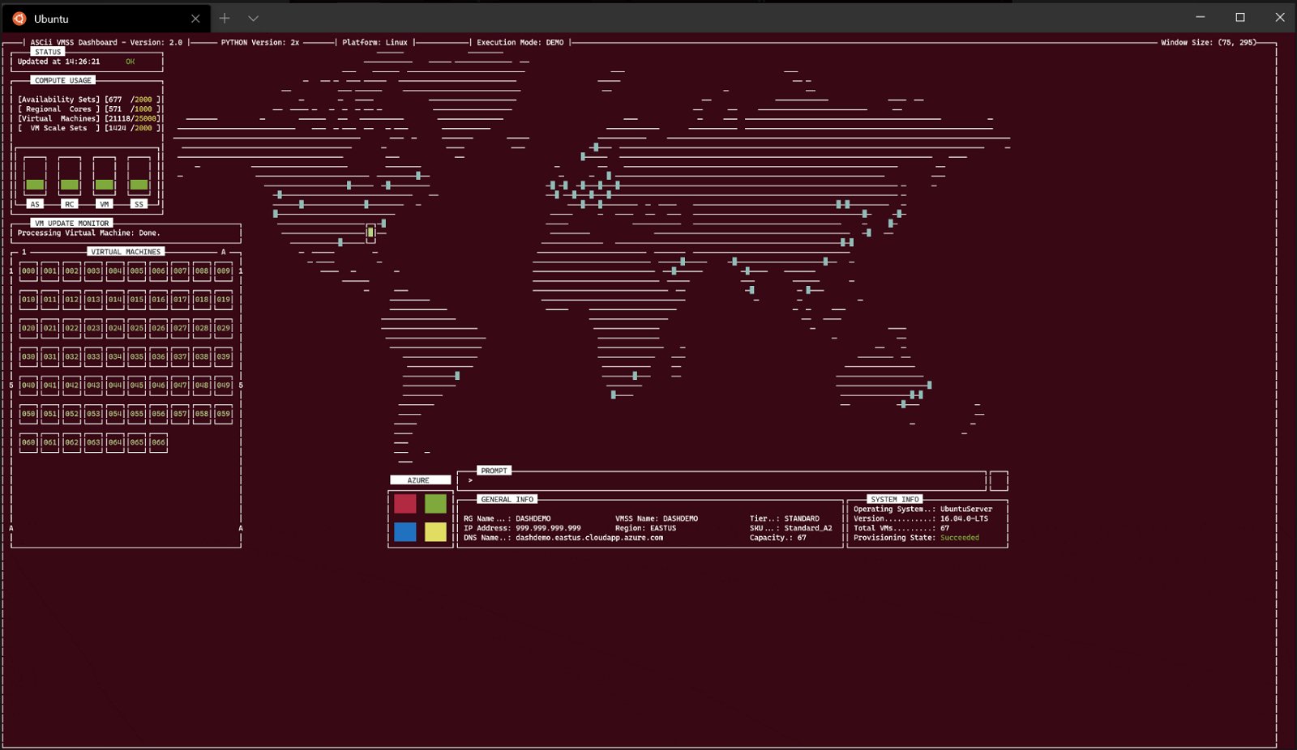The width and height of the screenshot is (1297, 750).
Task: Click the Succeeded provisioning state text
Action: click(x=959, y=537)
